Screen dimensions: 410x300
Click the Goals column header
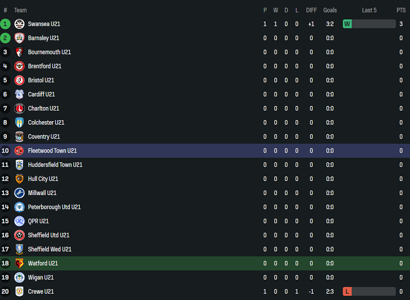[x=330, y=10]
